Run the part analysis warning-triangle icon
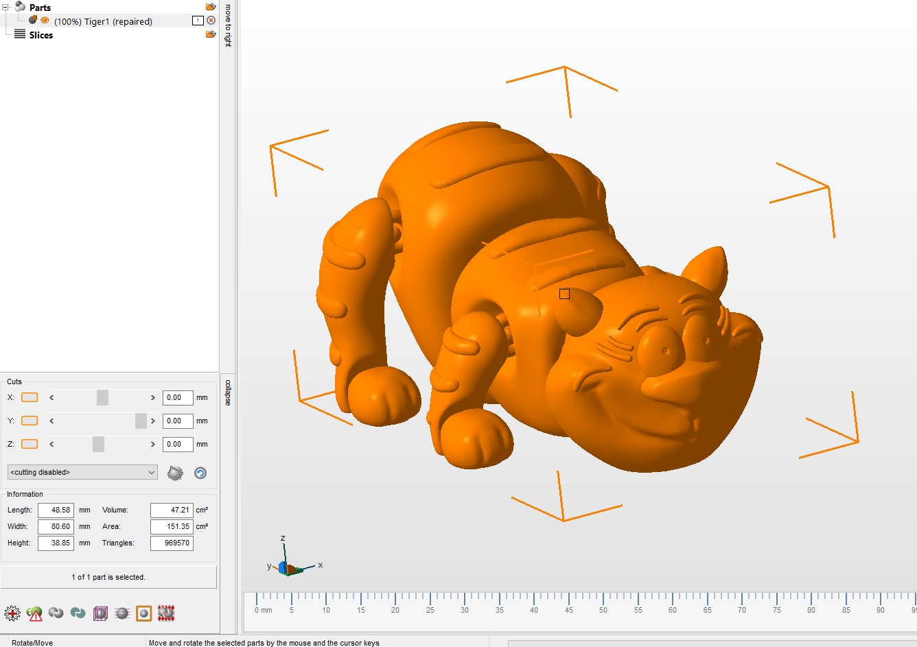The width and height of the screenshot is (917, 647). click(x=34, y=613)
